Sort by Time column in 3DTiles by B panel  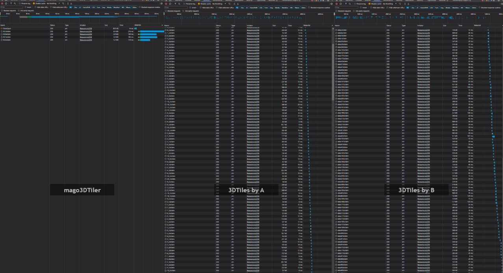pos(466,25)
